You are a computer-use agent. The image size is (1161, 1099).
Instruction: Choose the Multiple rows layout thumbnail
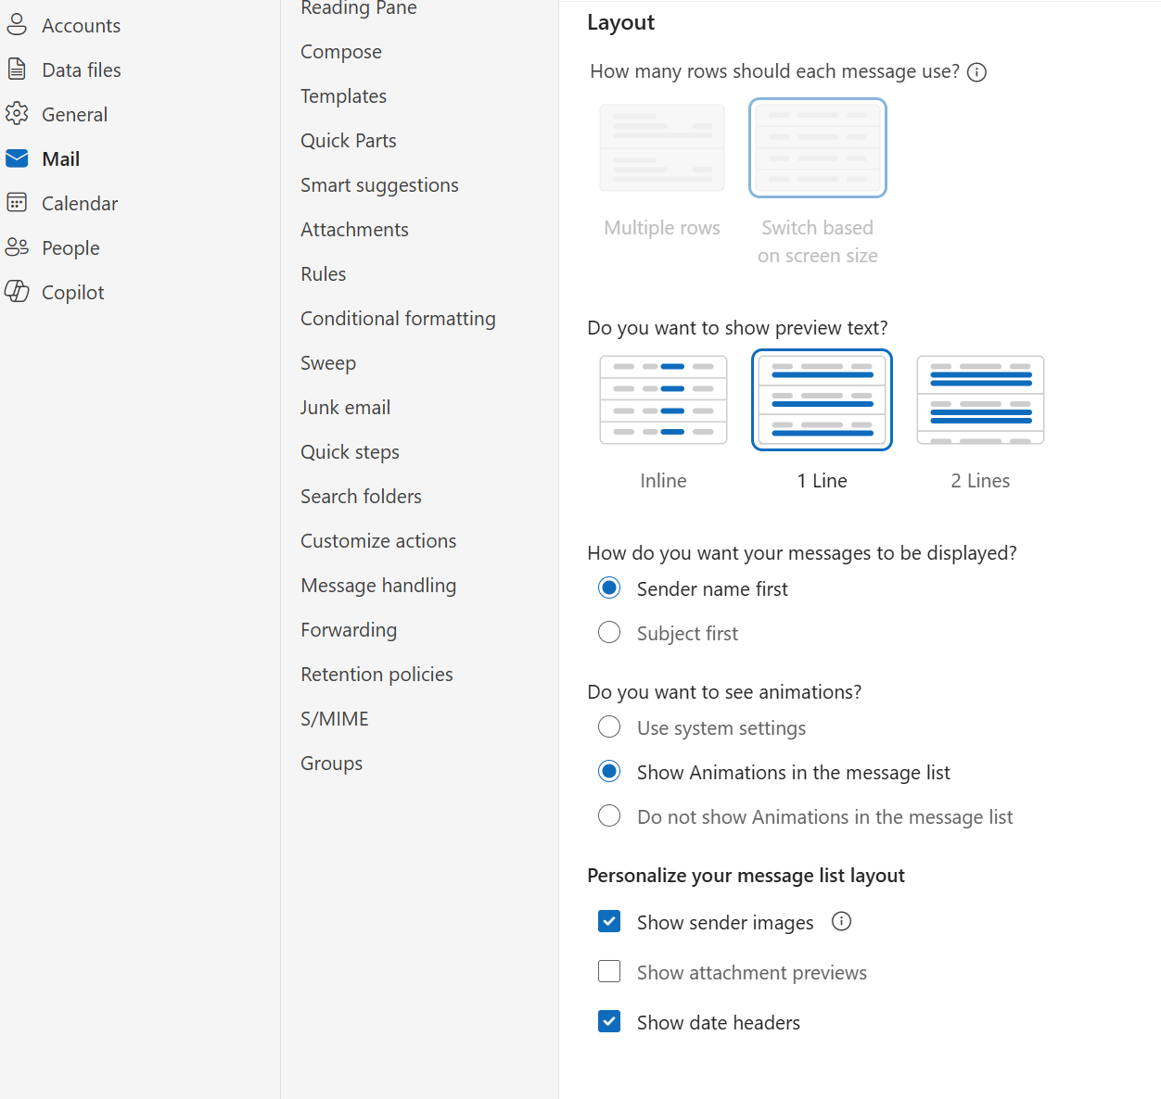pos(662,148)
